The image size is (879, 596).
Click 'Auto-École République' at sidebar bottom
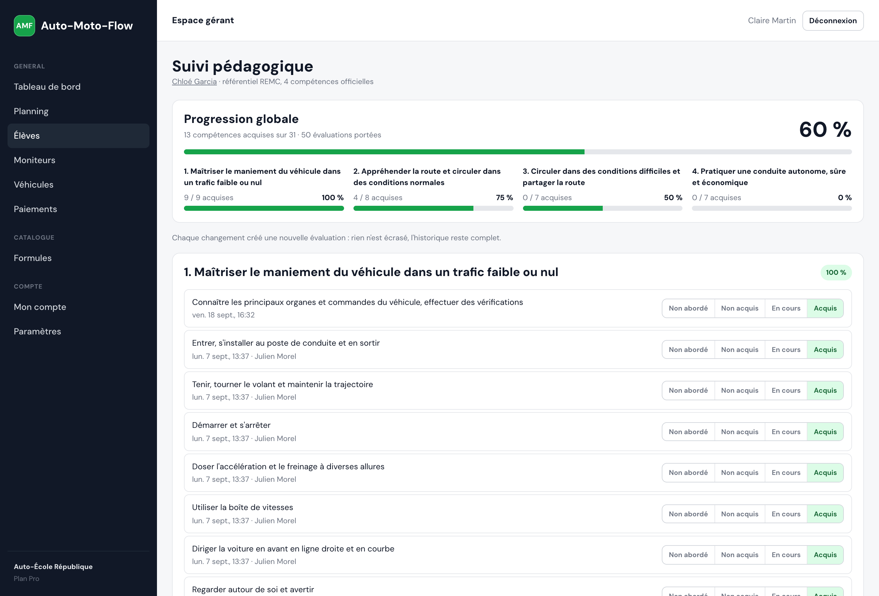pyautogui.click(x=53, y=567)
